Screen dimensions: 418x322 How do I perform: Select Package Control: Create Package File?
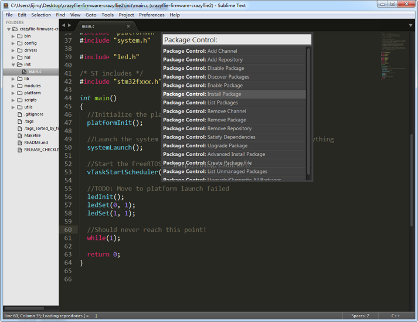pos(234,162)
